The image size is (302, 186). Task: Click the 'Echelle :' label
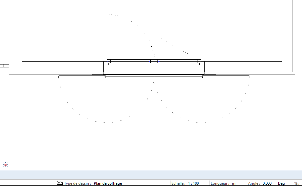point(179,183)
